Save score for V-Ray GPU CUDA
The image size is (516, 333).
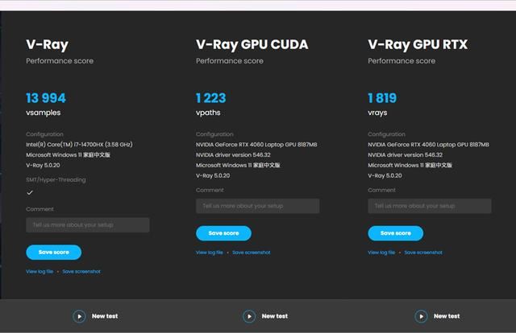223,233
